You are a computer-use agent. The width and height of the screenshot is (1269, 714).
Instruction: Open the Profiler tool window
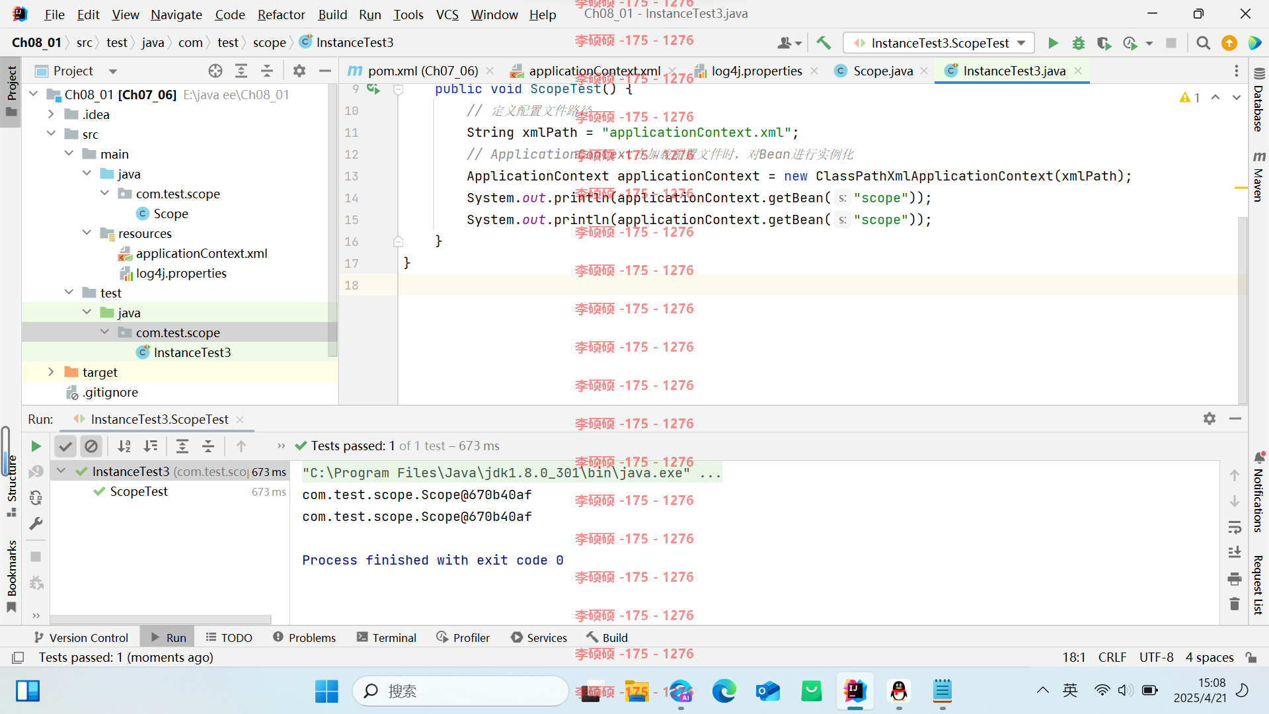click(x=463, y=637)
